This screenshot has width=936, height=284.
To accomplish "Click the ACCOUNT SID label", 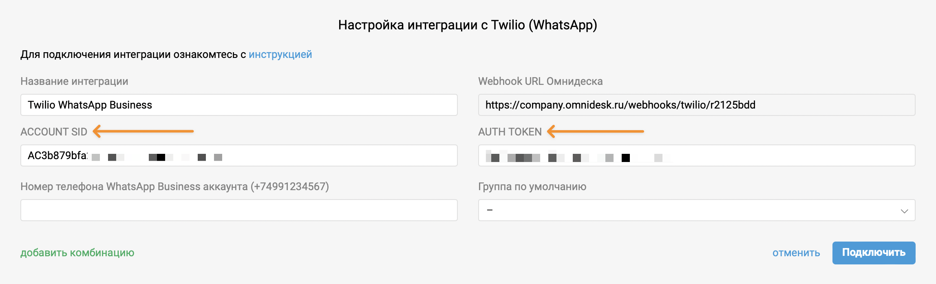I will tap(54, 132).
